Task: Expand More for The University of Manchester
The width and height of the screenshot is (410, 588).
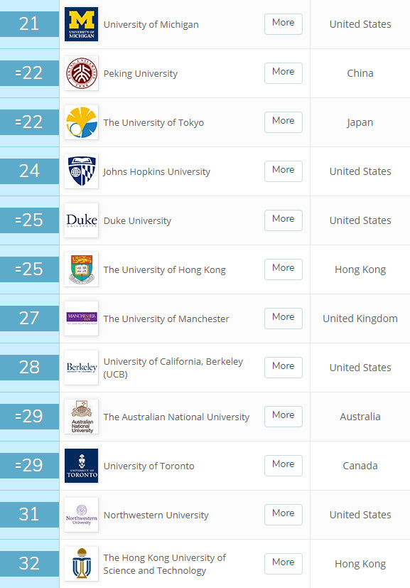Action: [284, 319]
